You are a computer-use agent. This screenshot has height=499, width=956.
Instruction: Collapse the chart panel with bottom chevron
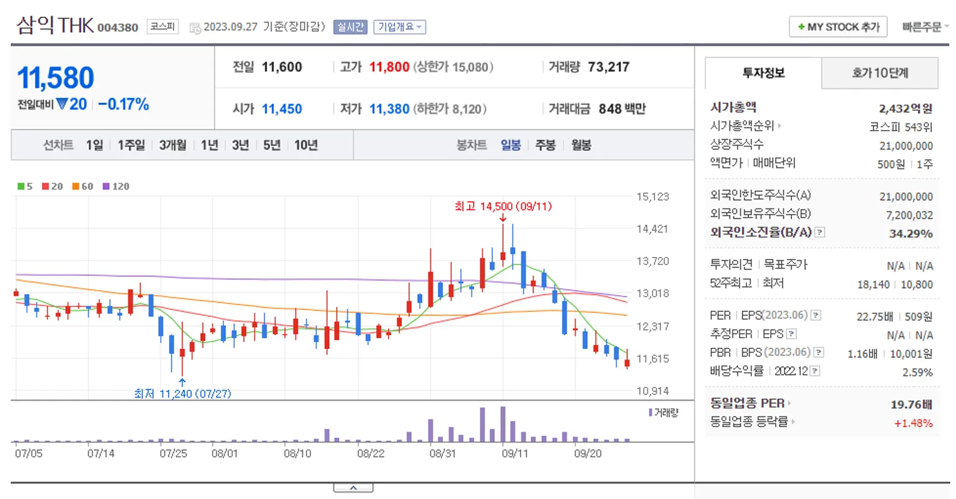[x=353, y=488]
